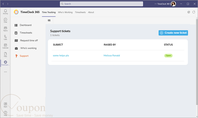Viewport: 198px width, 118px height.
Task: Switch to the Time Tracking tab
Action: (49, 12)
